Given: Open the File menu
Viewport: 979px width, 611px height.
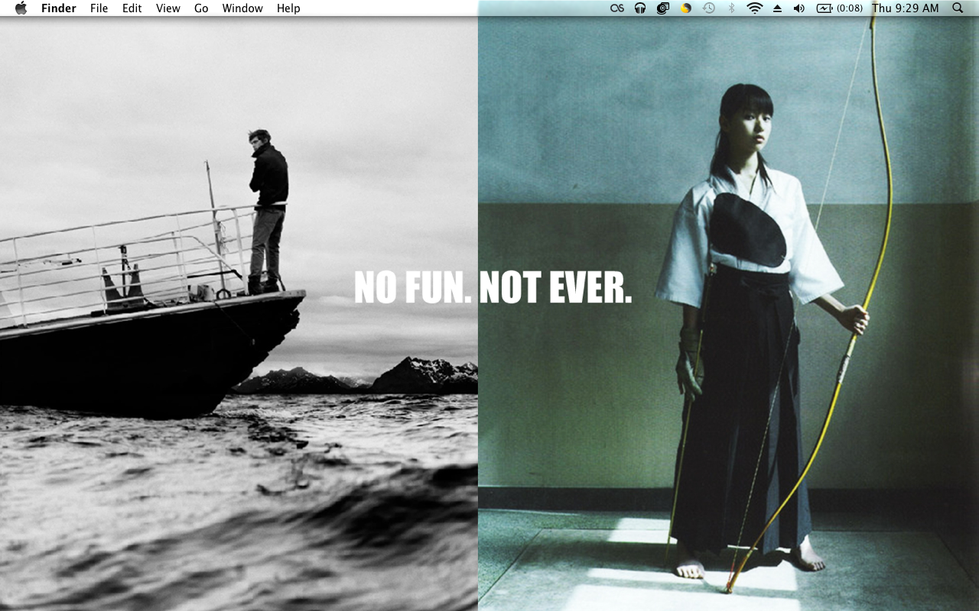Looking at the screenshot, I should 99,8.
